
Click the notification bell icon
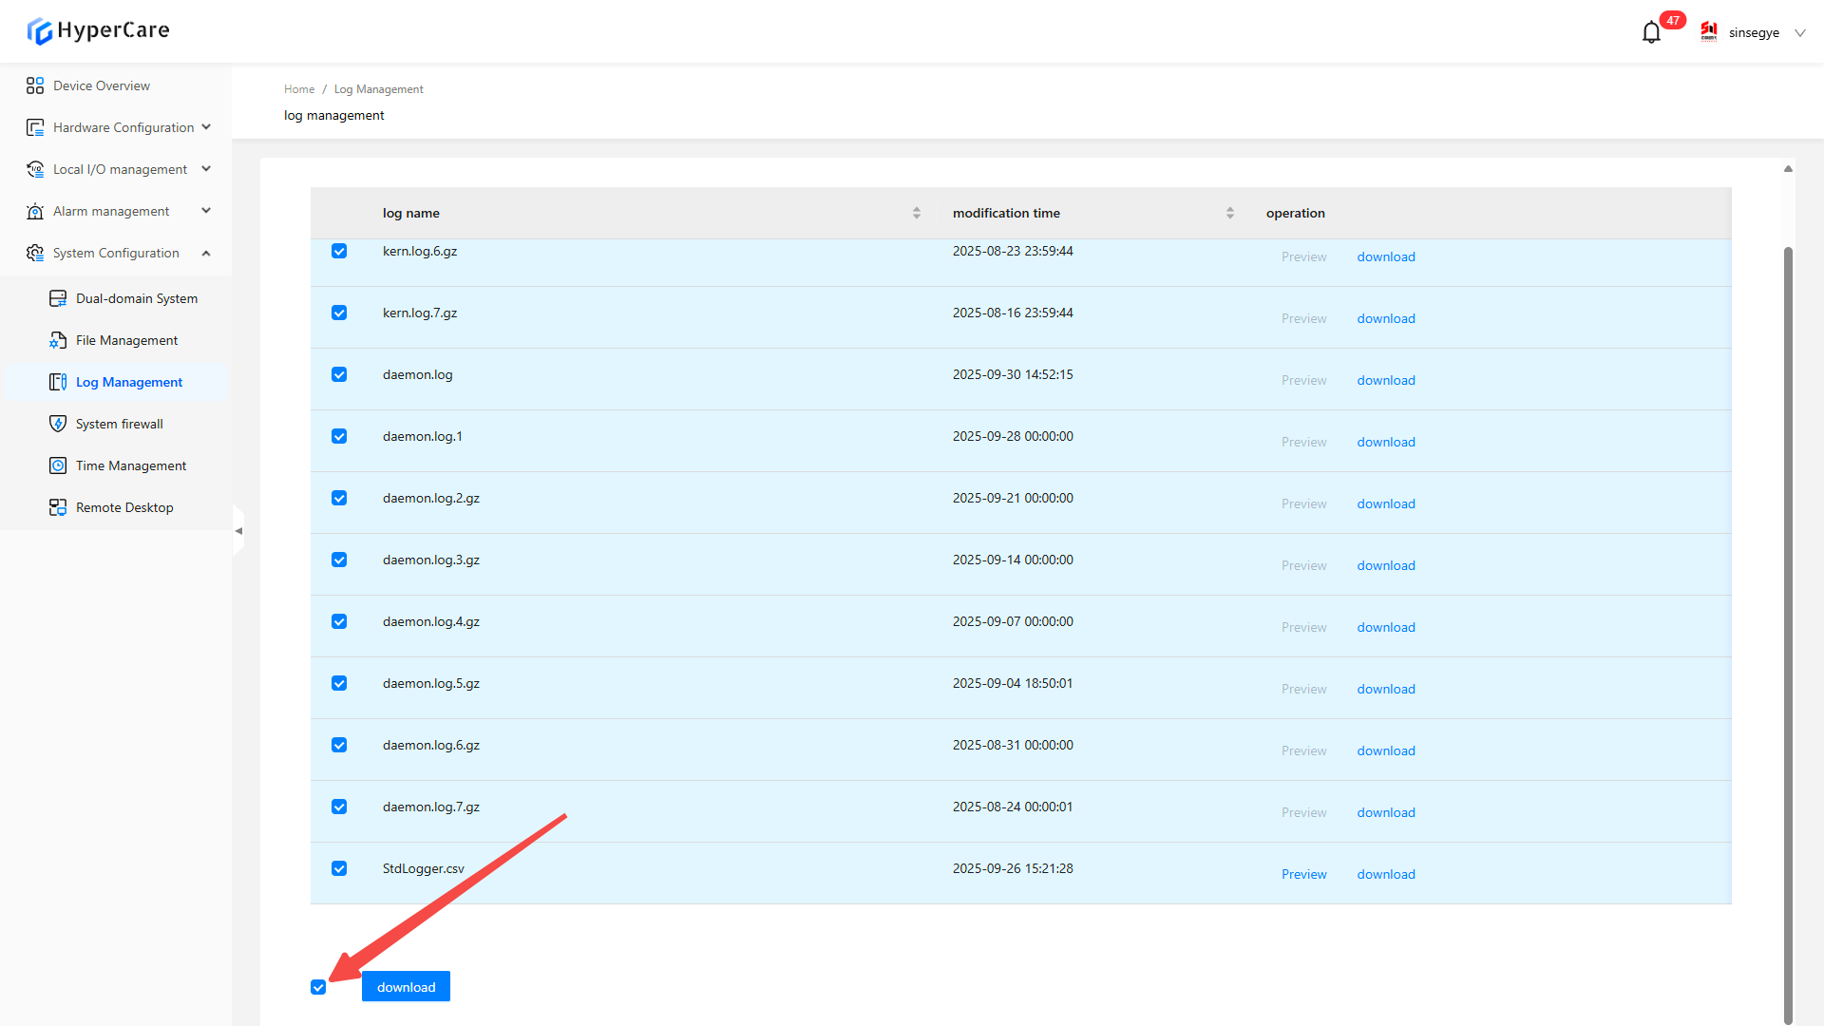point(1651,33)
